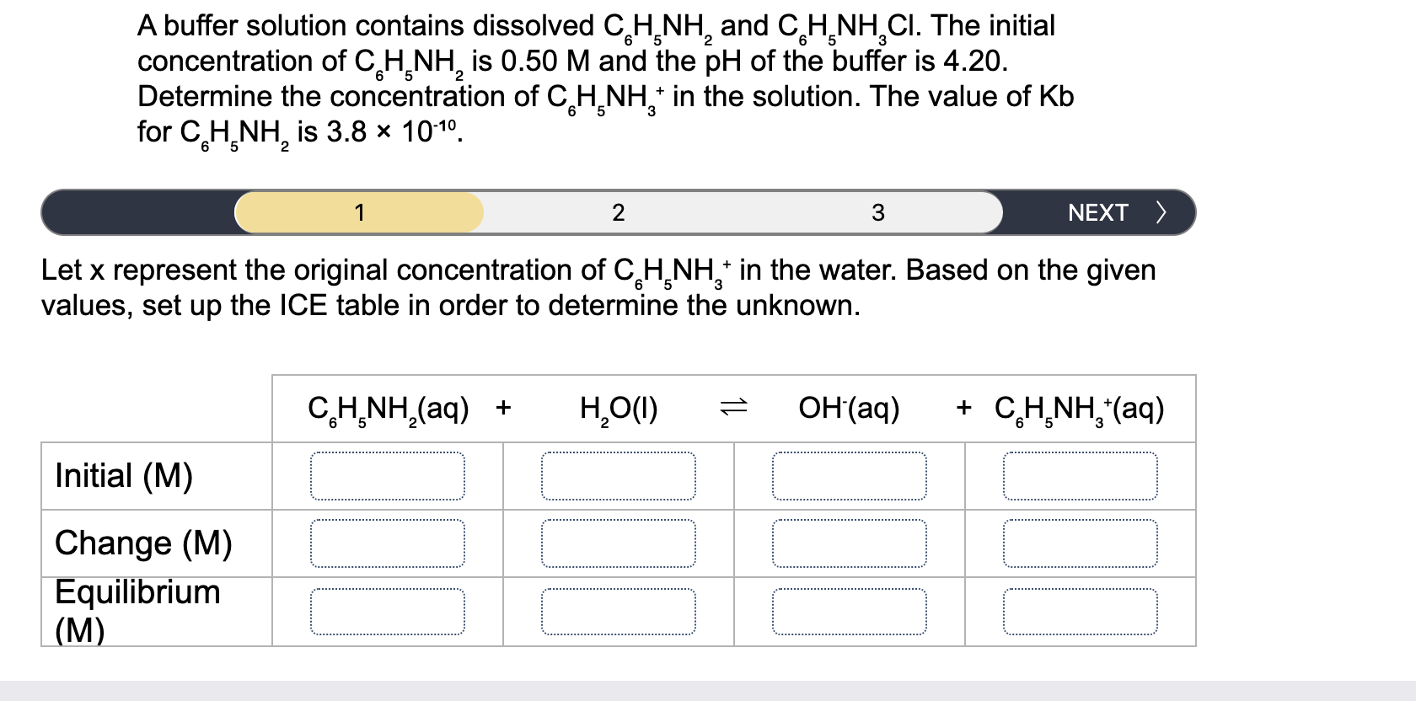The width and height of the screenshot is (1416, 701).
Task: Click the Initial concentration field for H2O
Action: tap(619, 477)
